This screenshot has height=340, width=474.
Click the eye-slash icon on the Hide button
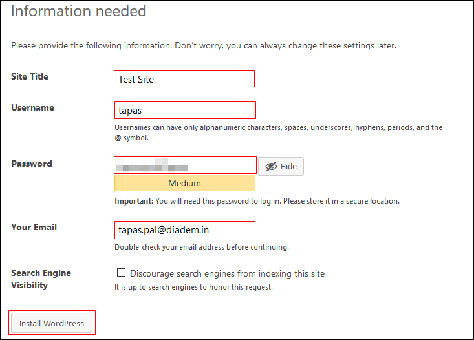[x=271, y=167]
